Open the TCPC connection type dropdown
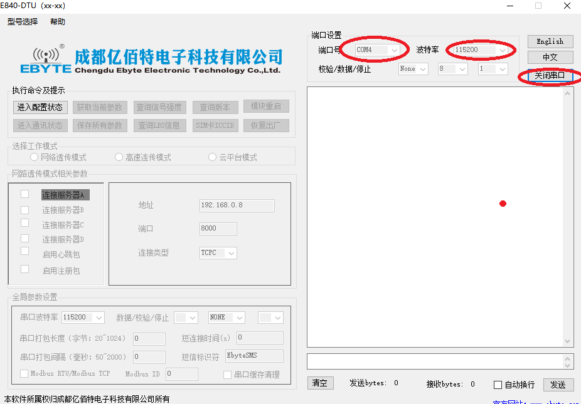The image size is (581, 404). (218, 252)
